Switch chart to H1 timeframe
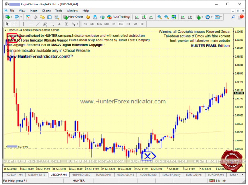The image size is (248, 185). (x=114, y=24)
